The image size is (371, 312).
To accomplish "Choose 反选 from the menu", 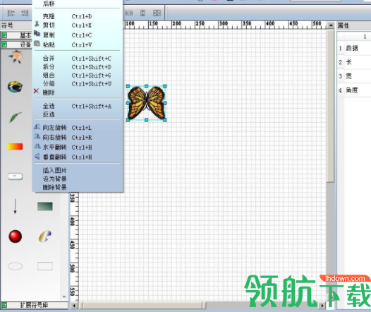I will [78, 114].
